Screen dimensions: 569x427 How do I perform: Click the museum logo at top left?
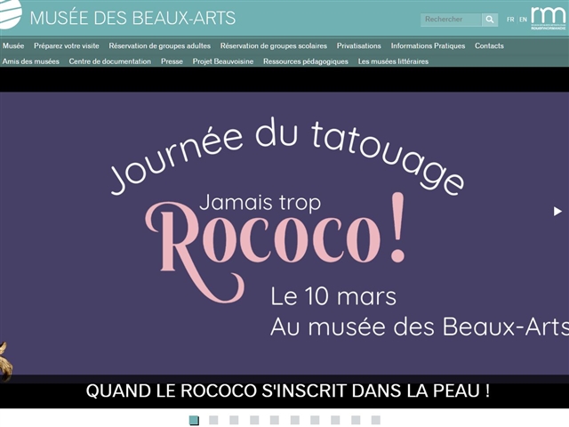pos(11,14)
